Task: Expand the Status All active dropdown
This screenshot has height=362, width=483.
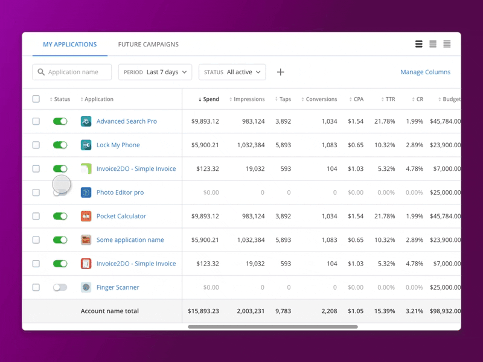Action: 232,72
